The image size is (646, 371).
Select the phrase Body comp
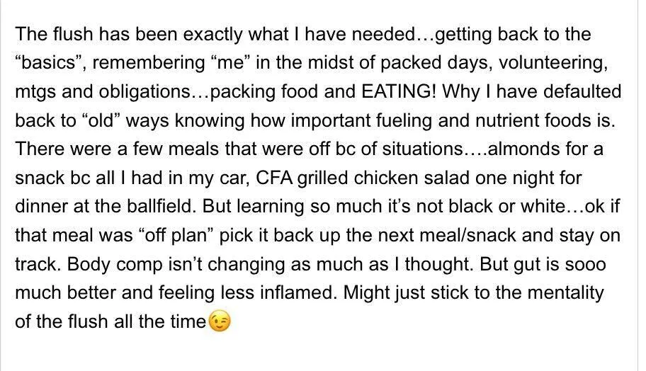[x=115, y=264]
